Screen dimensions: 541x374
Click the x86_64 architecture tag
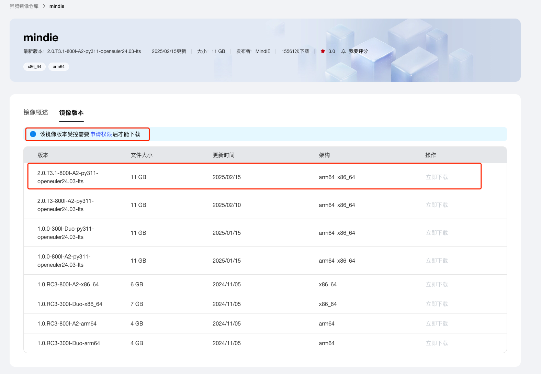click(34, 67)
